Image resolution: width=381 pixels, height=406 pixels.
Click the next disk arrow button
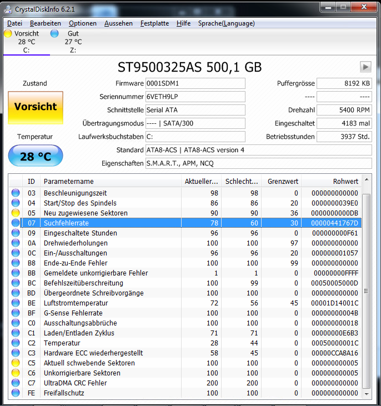365,67
